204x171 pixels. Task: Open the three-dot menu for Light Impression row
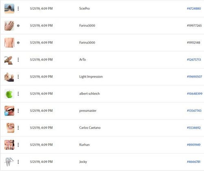tap(18, 77)
